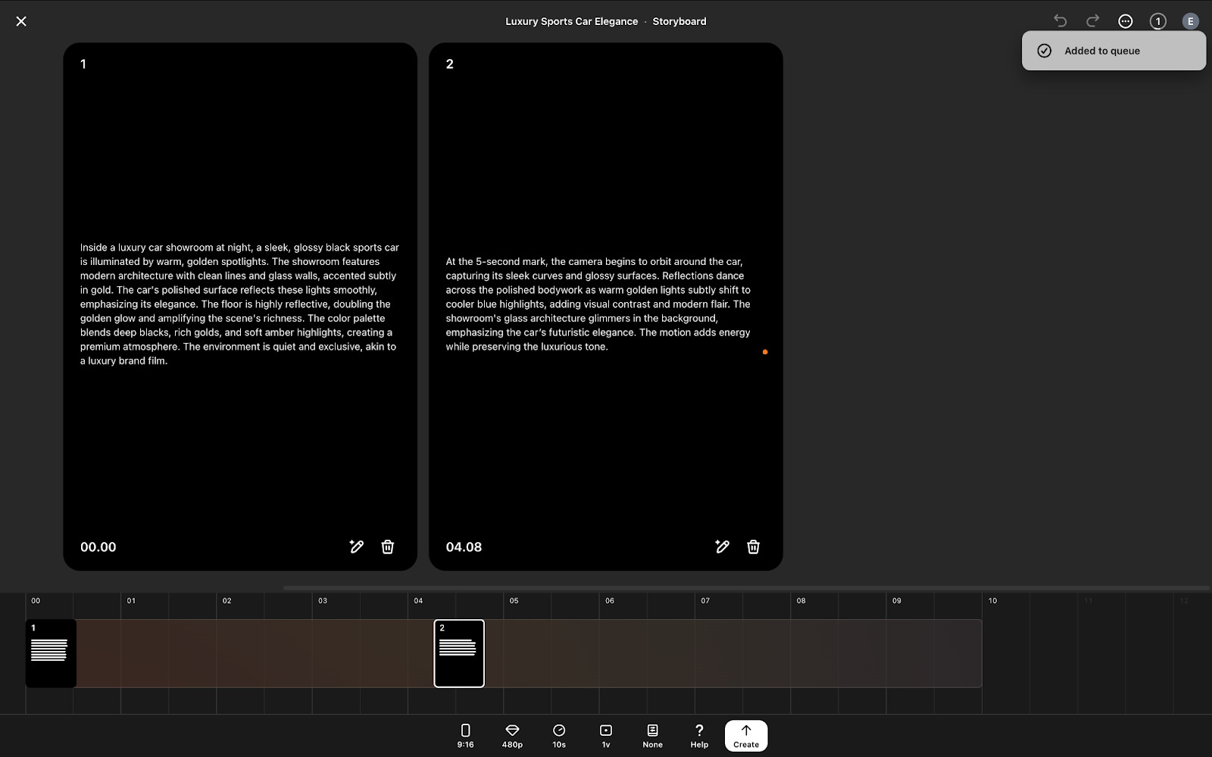Screen dimensions: 1212x757
Task: Click the 05 marker on the timeline ruler
Action: coord(514,600)
